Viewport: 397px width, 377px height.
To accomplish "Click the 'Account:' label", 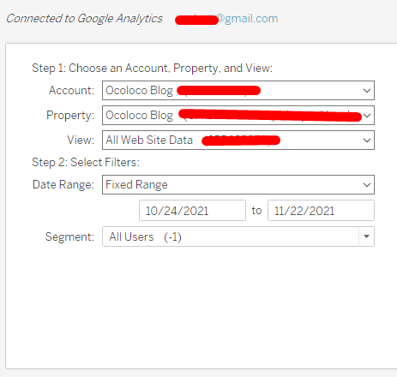I will pyautogui.click(x=71, y=91).
